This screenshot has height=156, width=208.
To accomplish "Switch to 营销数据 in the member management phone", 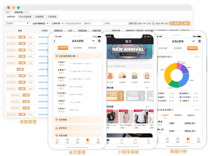I will click(92, 48).
